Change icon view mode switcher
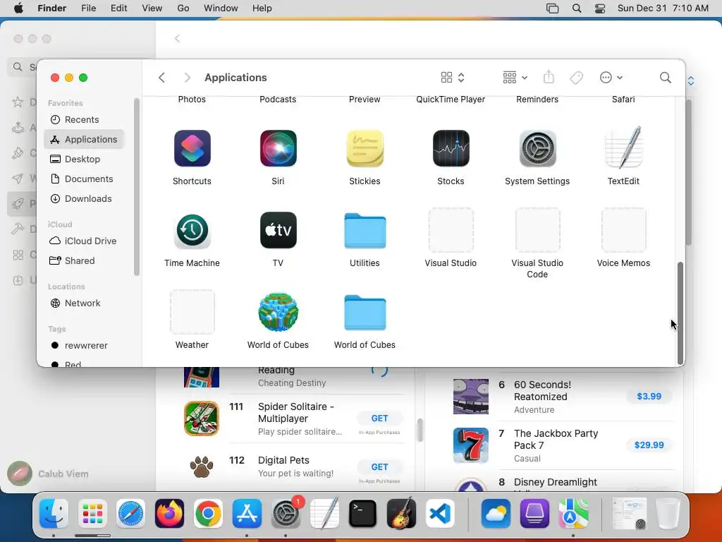The image size is (722, 542). point(452,78)
